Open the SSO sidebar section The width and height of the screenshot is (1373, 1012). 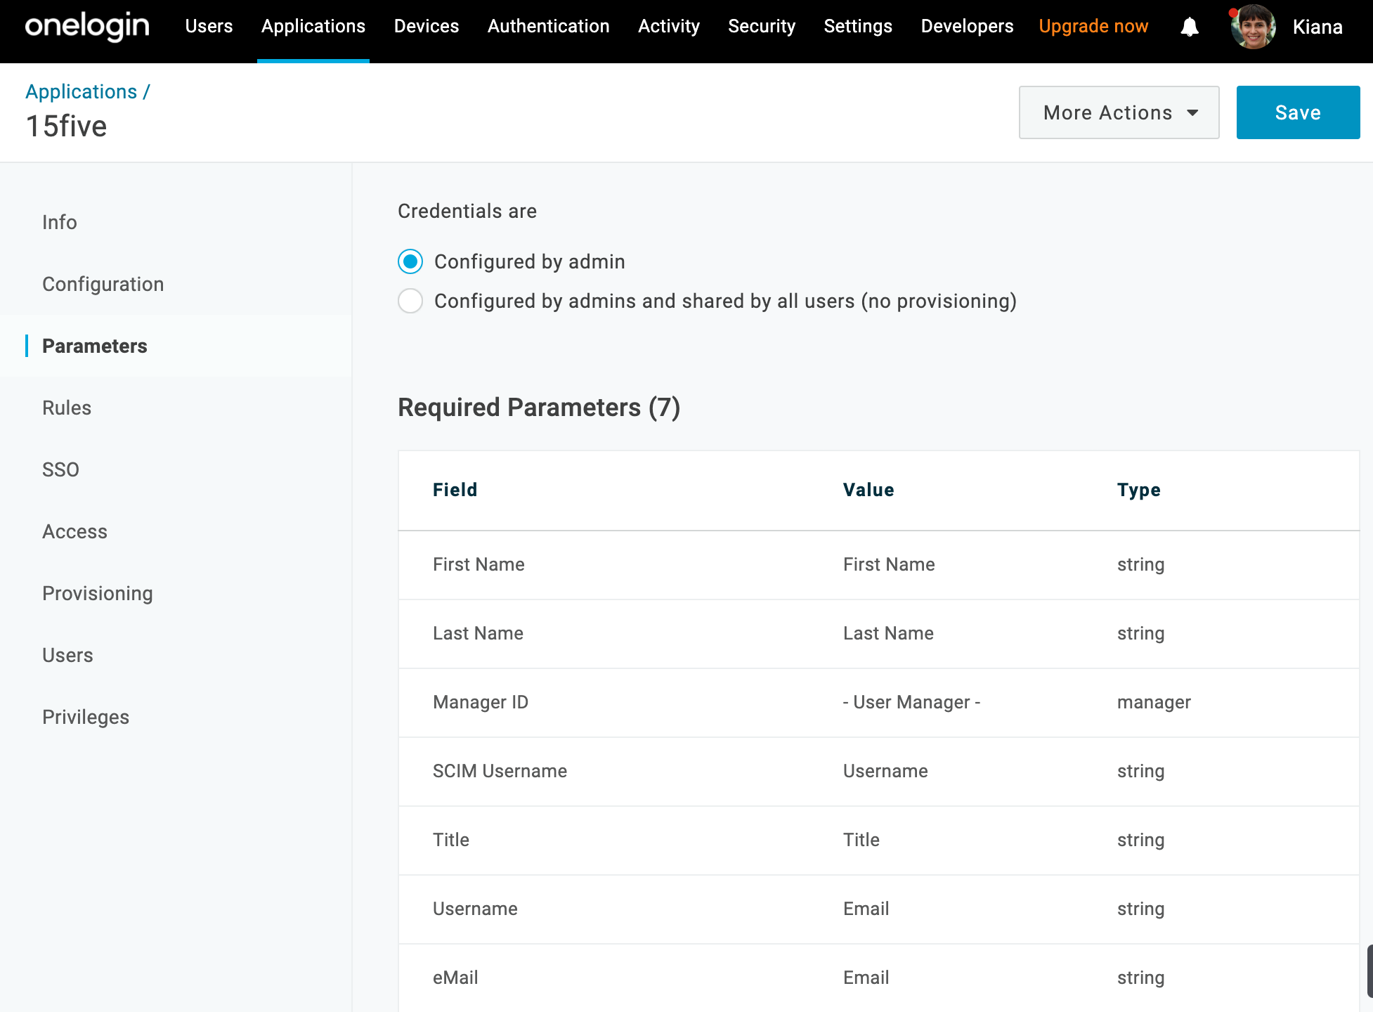pos(60,469)
